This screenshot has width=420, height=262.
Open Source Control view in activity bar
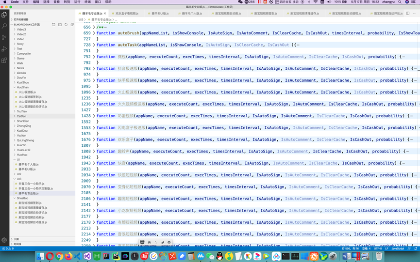tap(4, 37)
